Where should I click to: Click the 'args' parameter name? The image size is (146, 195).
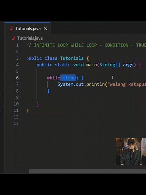click(128, 65)
